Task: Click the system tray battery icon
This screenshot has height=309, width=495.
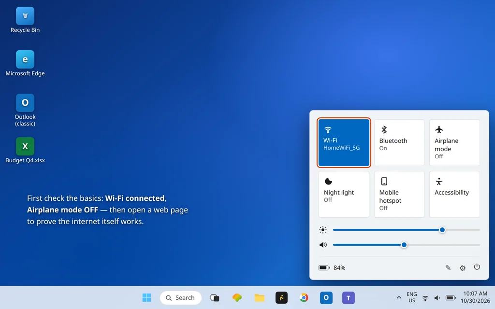Action: pos(451,298)
